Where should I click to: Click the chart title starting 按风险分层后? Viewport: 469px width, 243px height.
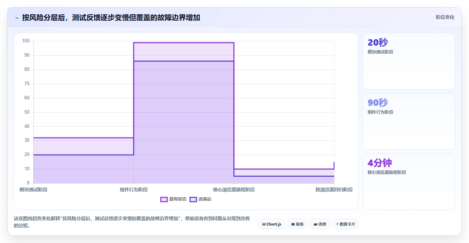(x=111, y=17)
